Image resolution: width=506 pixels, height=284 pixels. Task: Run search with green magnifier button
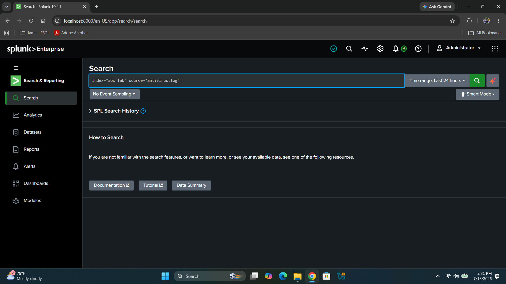[477, 81]
